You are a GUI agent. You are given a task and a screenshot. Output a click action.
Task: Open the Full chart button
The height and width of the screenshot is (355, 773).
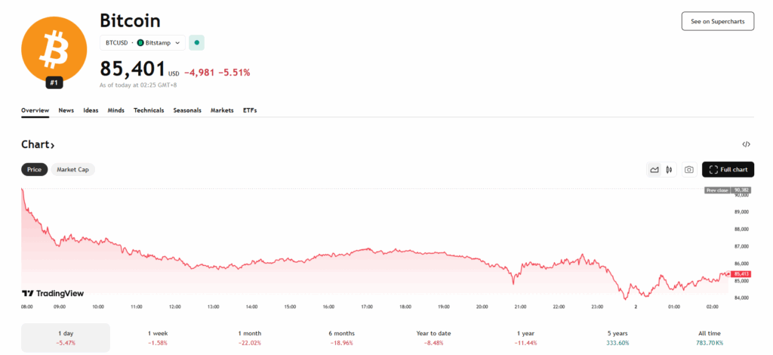[728, 170]
